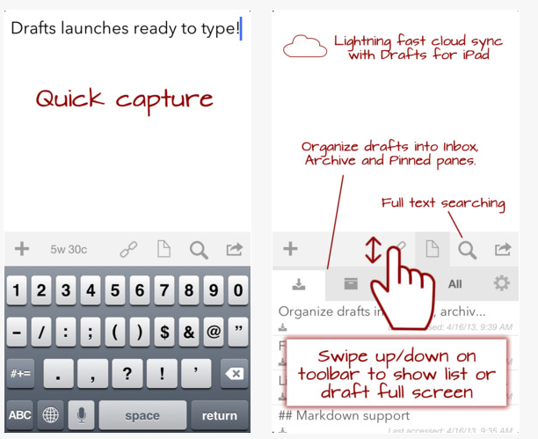538x439 pixels.
Task: Tap the number 5 key
Action: [115, 290]
